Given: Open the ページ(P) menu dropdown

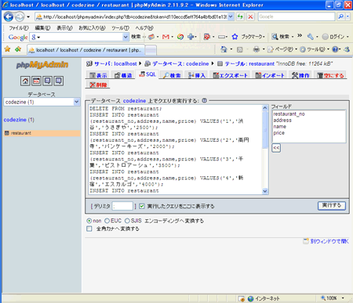Looking at the screenshot, I should [x=282, y=49].
